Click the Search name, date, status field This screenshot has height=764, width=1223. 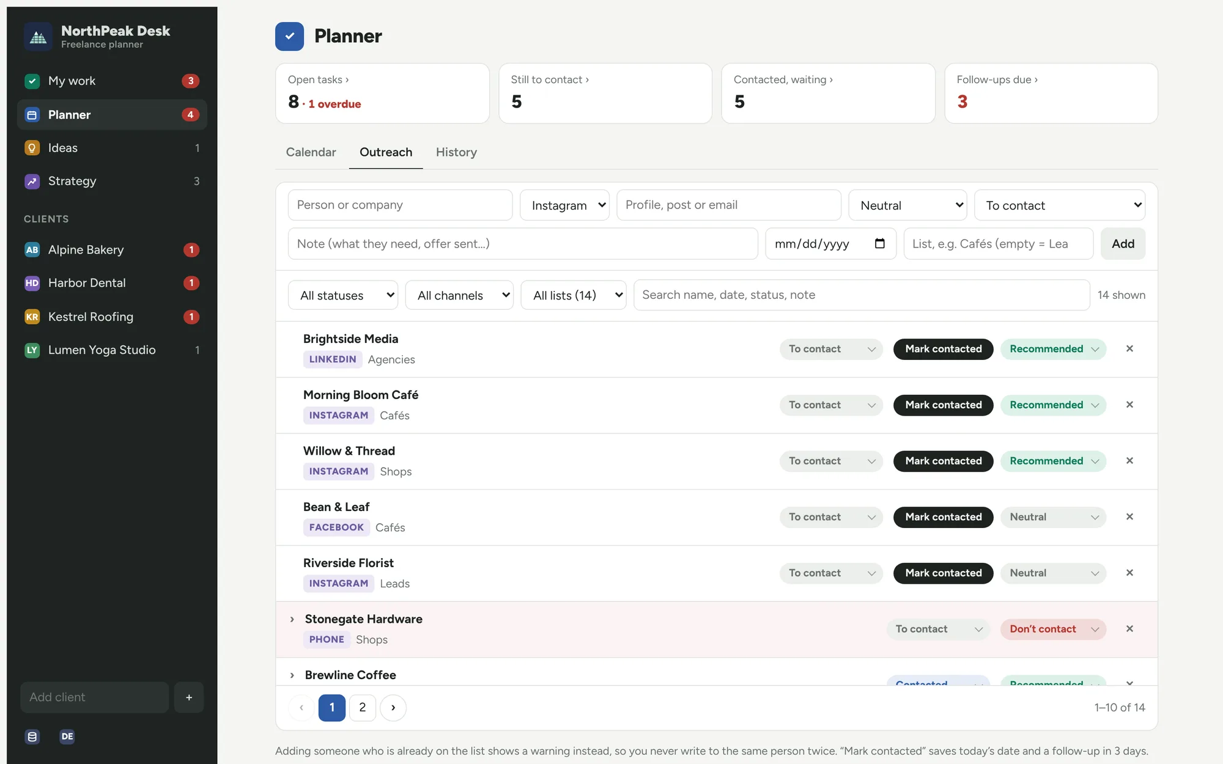pos(862,295)
